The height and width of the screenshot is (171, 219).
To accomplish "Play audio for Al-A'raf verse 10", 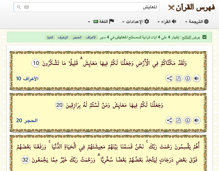I will pos(197,78).
